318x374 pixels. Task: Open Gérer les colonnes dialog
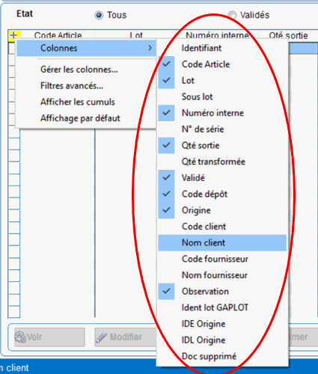click(x=79, y=70)
